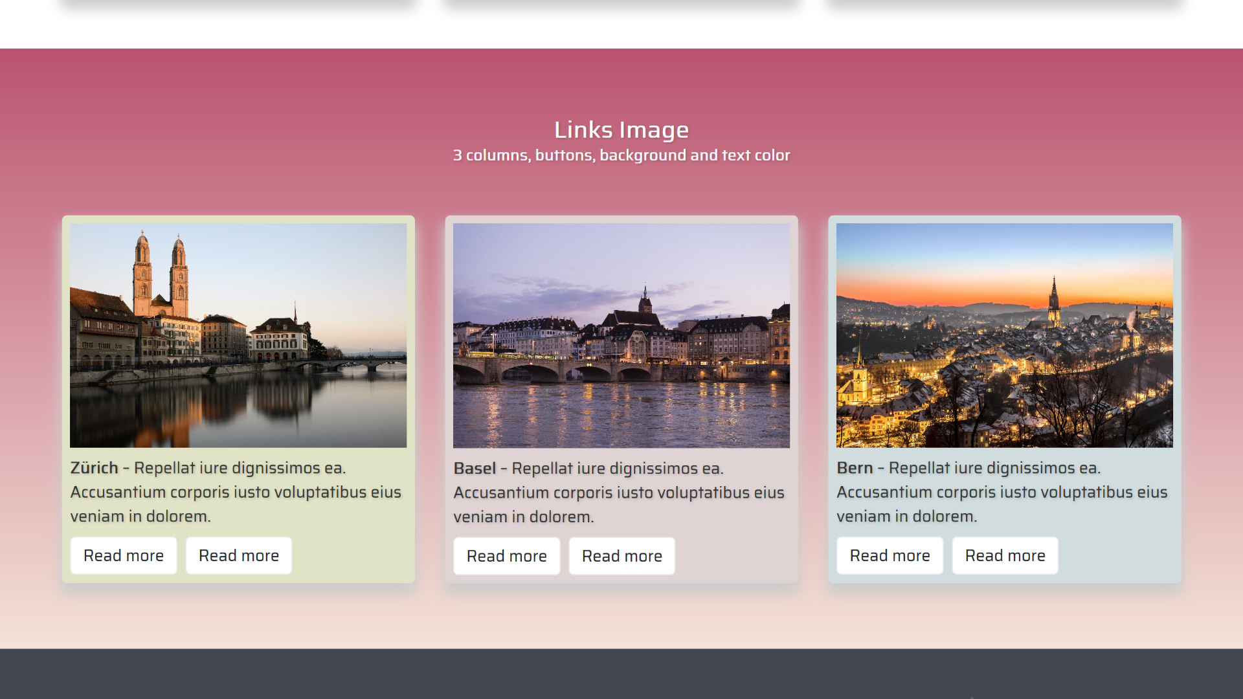
Task: Click first Read more in Zürich card
Action: click(x=123, y=555)
